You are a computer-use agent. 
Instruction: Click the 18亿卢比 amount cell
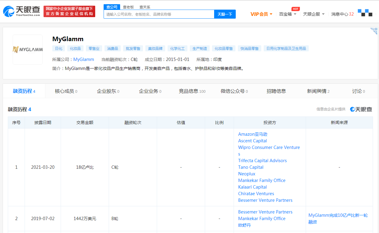[85, 167]
